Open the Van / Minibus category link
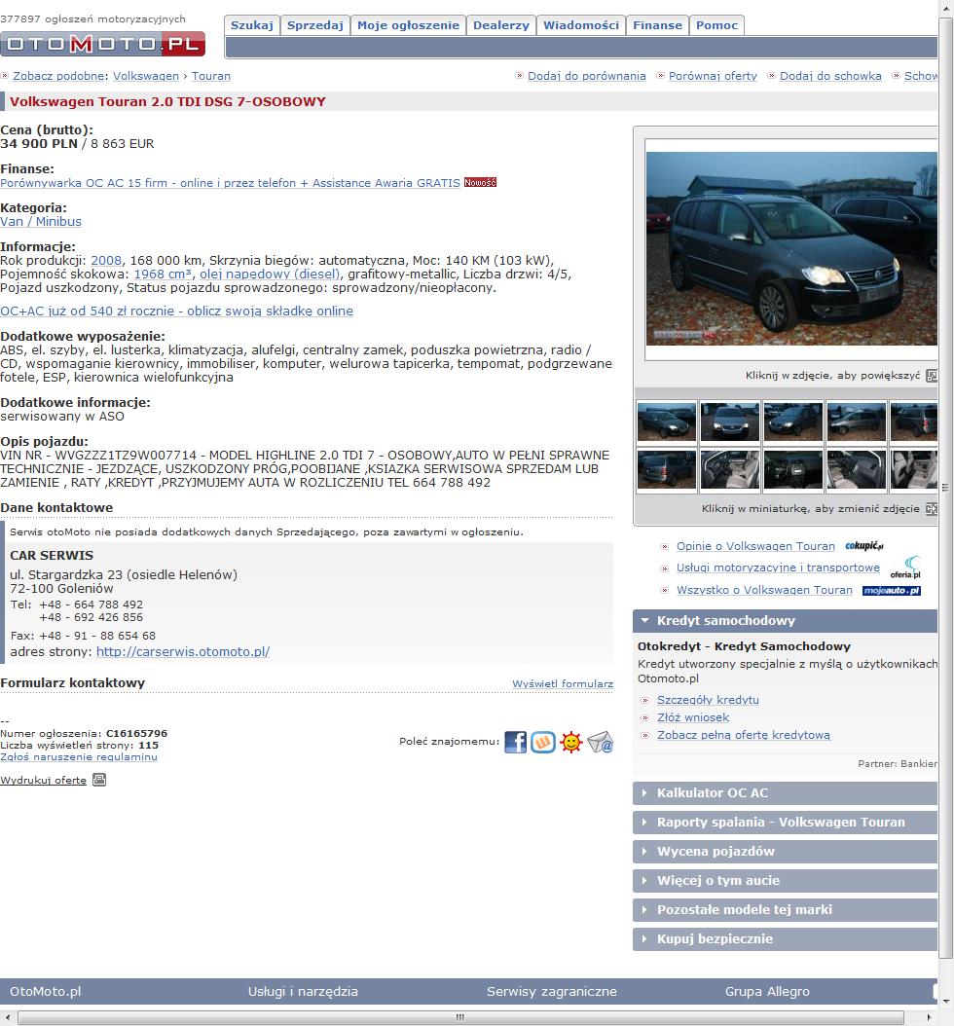954x1026 pixels. 41,222
